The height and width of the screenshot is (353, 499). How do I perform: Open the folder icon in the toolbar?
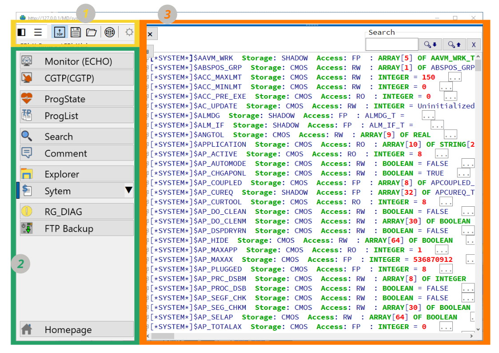coord(92,32)
